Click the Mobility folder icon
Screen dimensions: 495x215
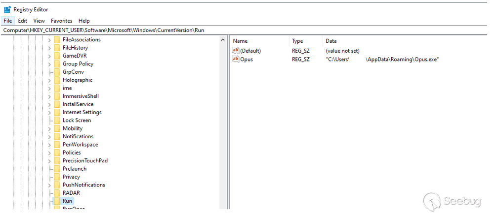click(57, 128)
